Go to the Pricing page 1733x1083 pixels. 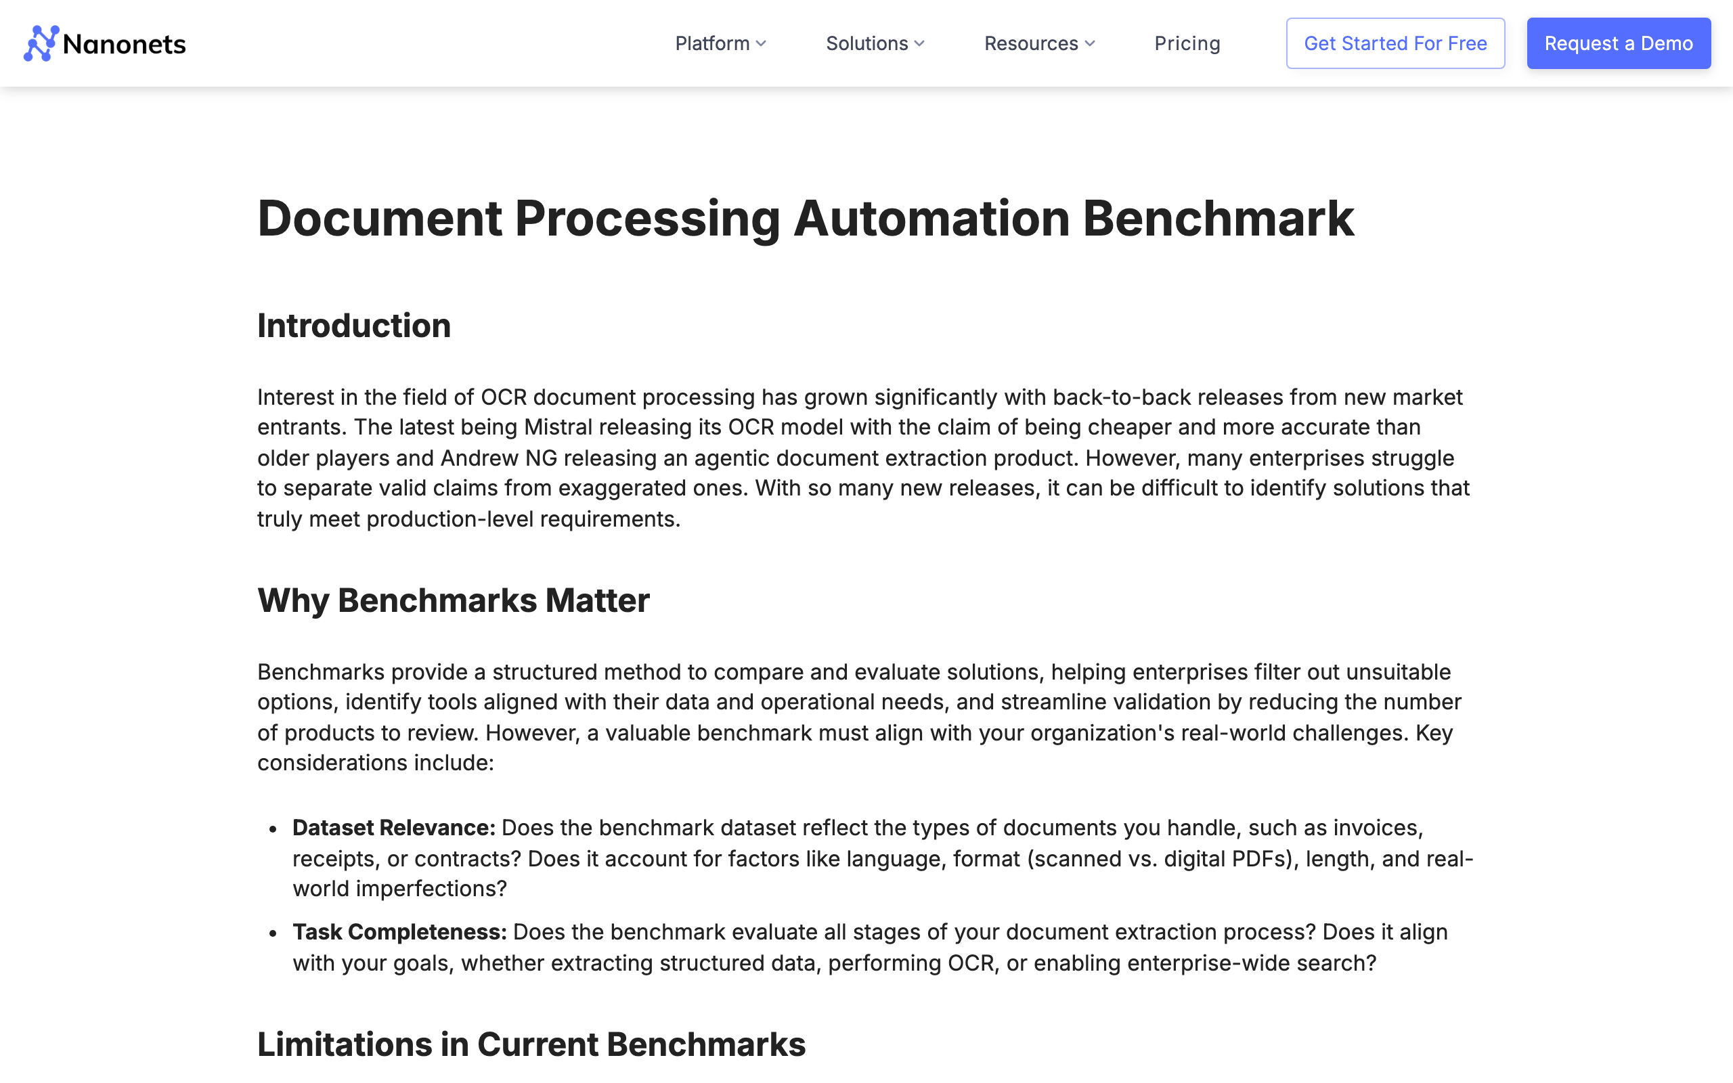click(x=1187, y=44)
